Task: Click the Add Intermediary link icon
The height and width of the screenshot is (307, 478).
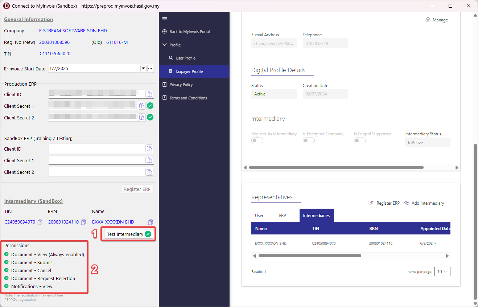Action: 407,203
